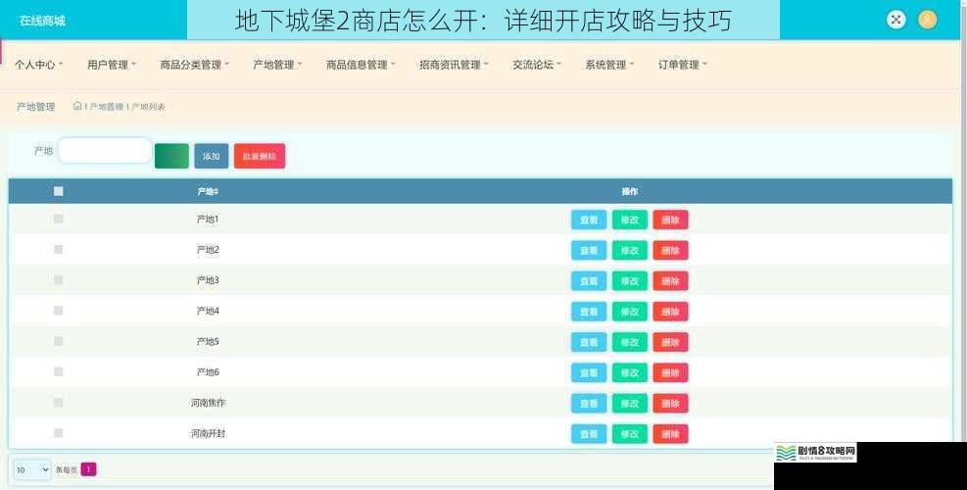Check the box for 产地5 row
Viewport: 967px width, 490px height.
coord(59,341)
